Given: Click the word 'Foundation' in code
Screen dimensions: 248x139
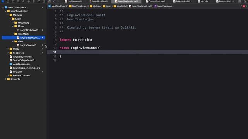Looking at the screenshot, I should (83, 40).
